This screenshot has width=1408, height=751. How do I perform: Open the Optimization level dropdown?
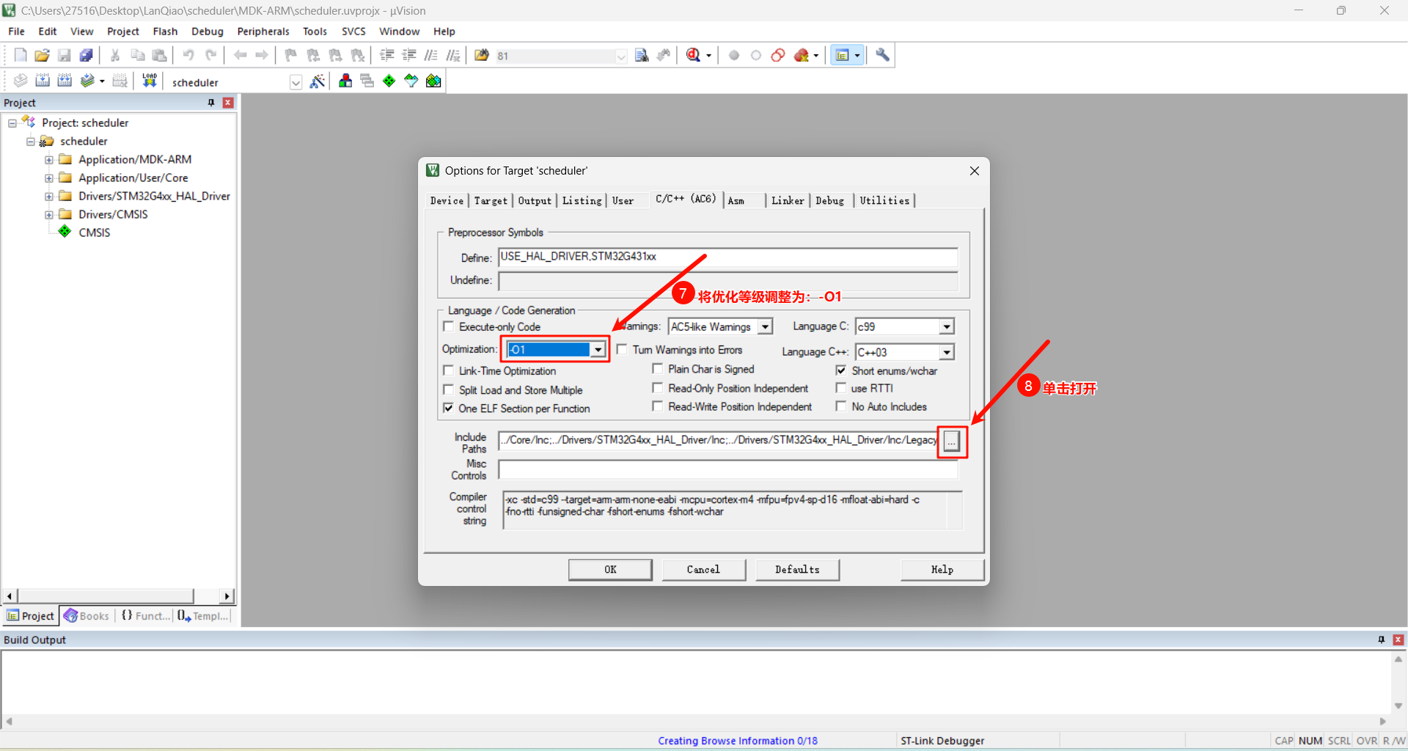coord(598,350)
